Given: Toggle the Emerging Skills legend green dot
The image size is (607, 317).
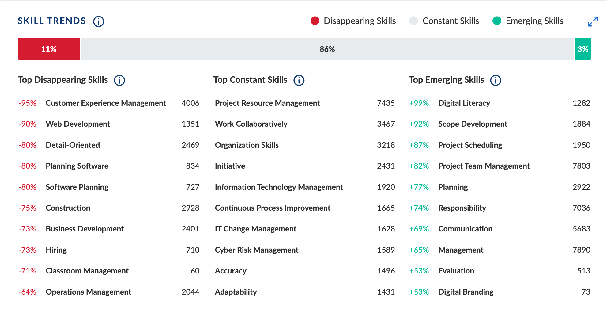Looking at the screenshot, I should point(497,21).
